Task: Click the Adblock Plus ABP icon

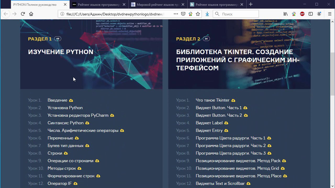Action: 302,14
